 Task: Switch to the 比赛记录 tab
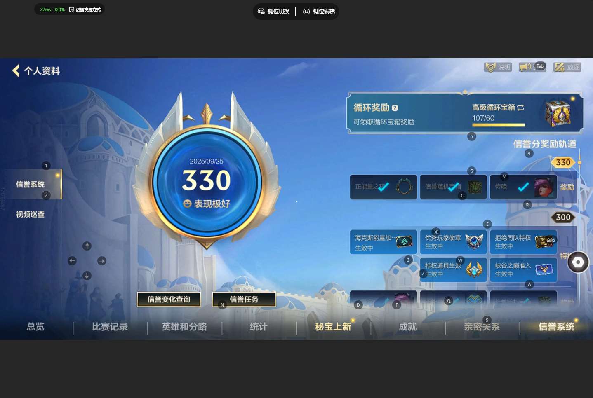(x=110, y=327)
